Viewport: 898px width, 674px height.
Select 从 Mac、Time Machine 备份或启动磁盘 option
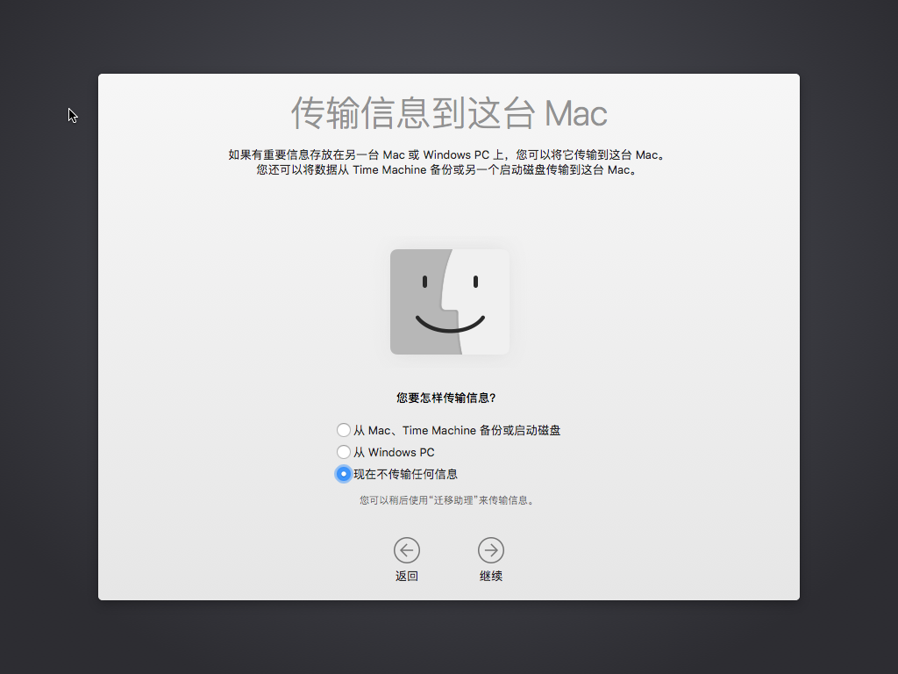[x=344, y=430]
